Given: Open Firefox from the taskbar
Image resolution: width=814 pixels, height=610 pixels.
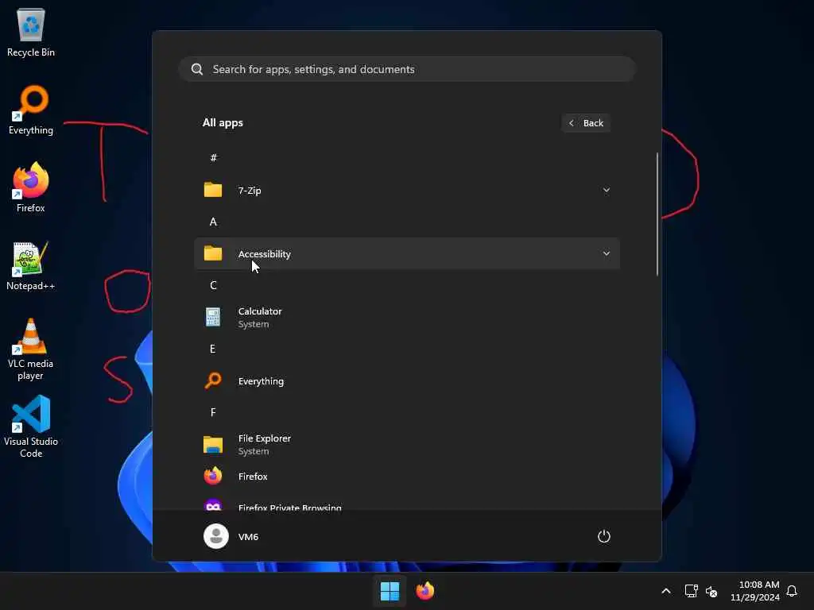Looking at the screenshot, I should point(424,591).
